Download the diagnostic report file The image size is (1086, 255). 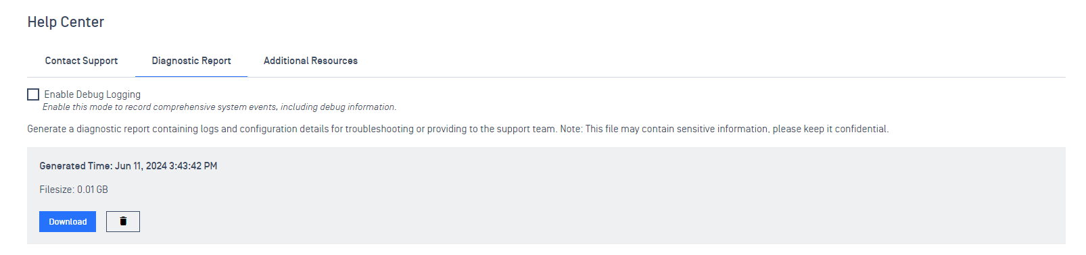coord(68,221)
